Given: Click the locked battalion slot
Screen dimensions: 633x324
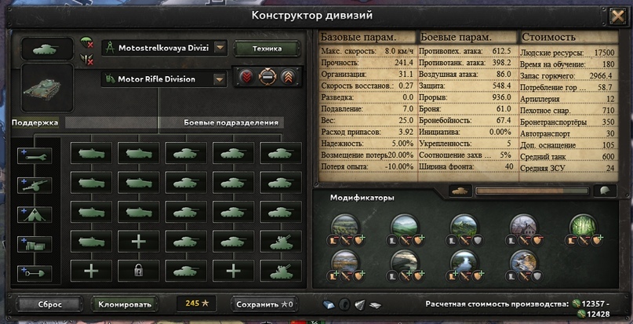Looking at the screenshot, I should point(139,271).
